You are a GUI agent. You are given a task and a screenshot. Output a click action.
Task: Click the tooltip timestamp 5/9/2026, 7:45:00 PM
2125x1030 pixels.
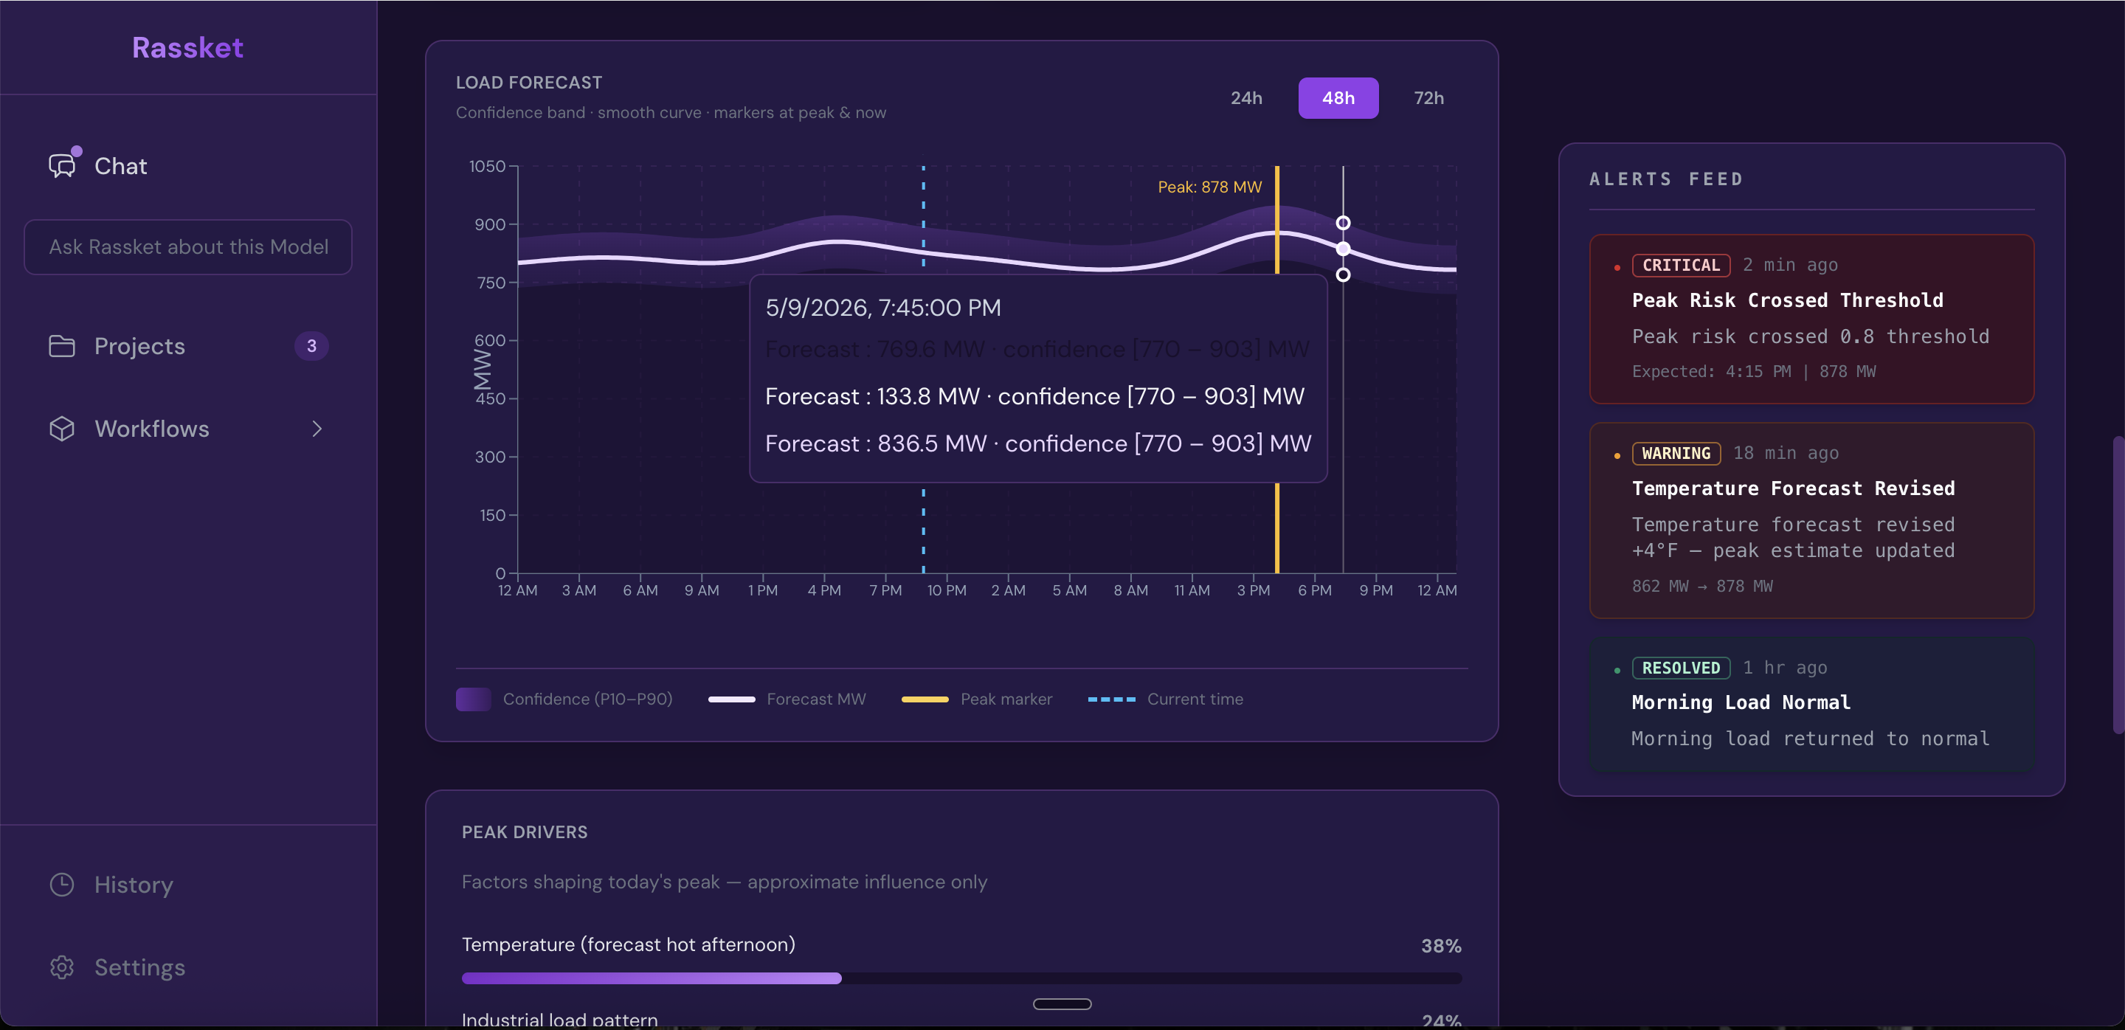(x=882, y=308)
